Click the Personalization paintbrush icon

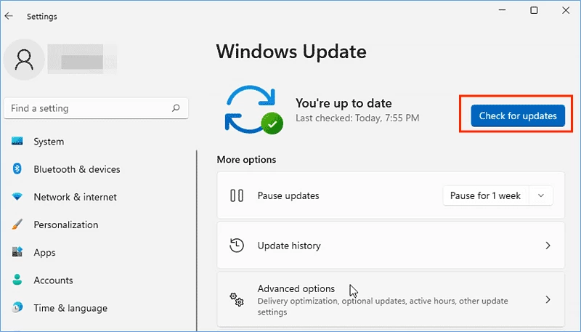[x=17, y=224]
